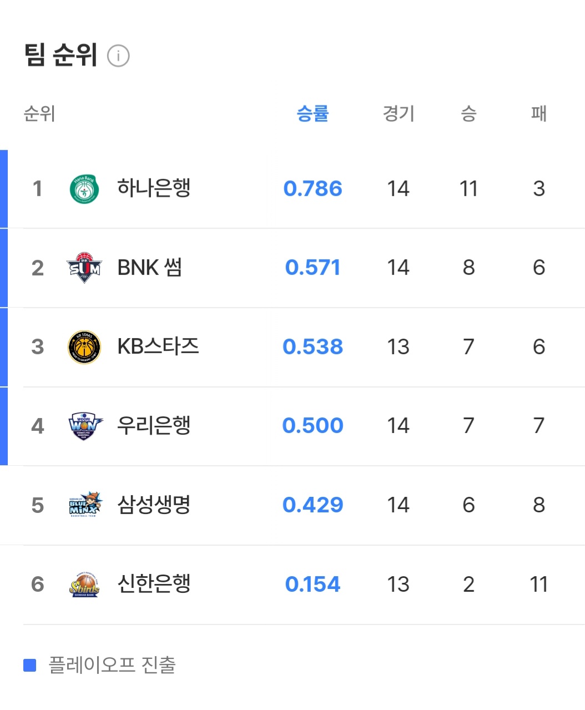Open the 하나은행 team name link
This screenshot has height=710, width=585.
coord(154,188)
